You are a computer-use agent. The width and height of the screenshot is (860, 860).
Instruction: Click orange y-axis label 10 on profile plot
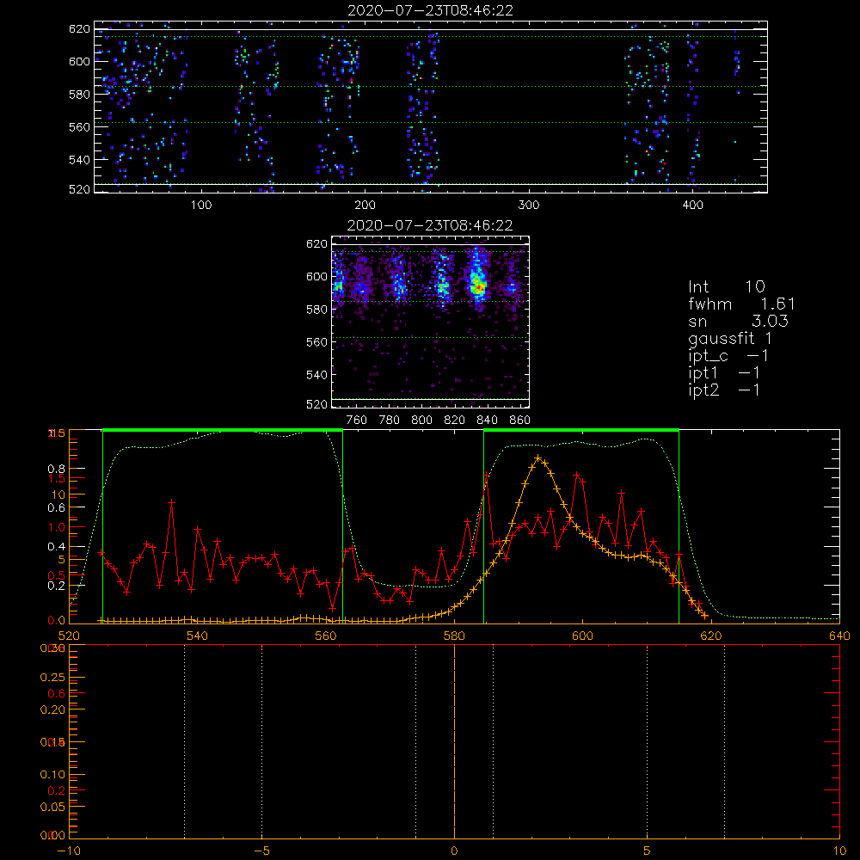click(58, 494)
